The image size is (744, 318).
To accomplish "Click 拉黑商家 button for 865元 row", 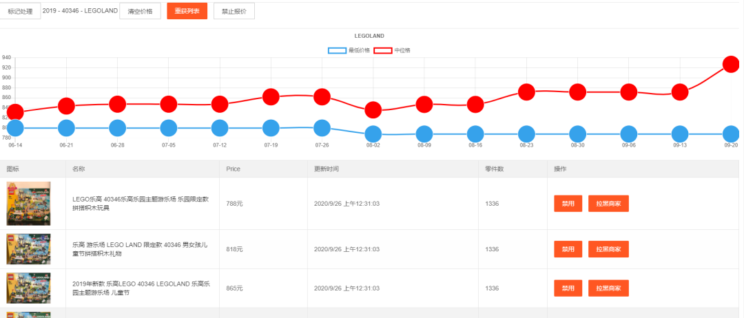I will [608, 288].
